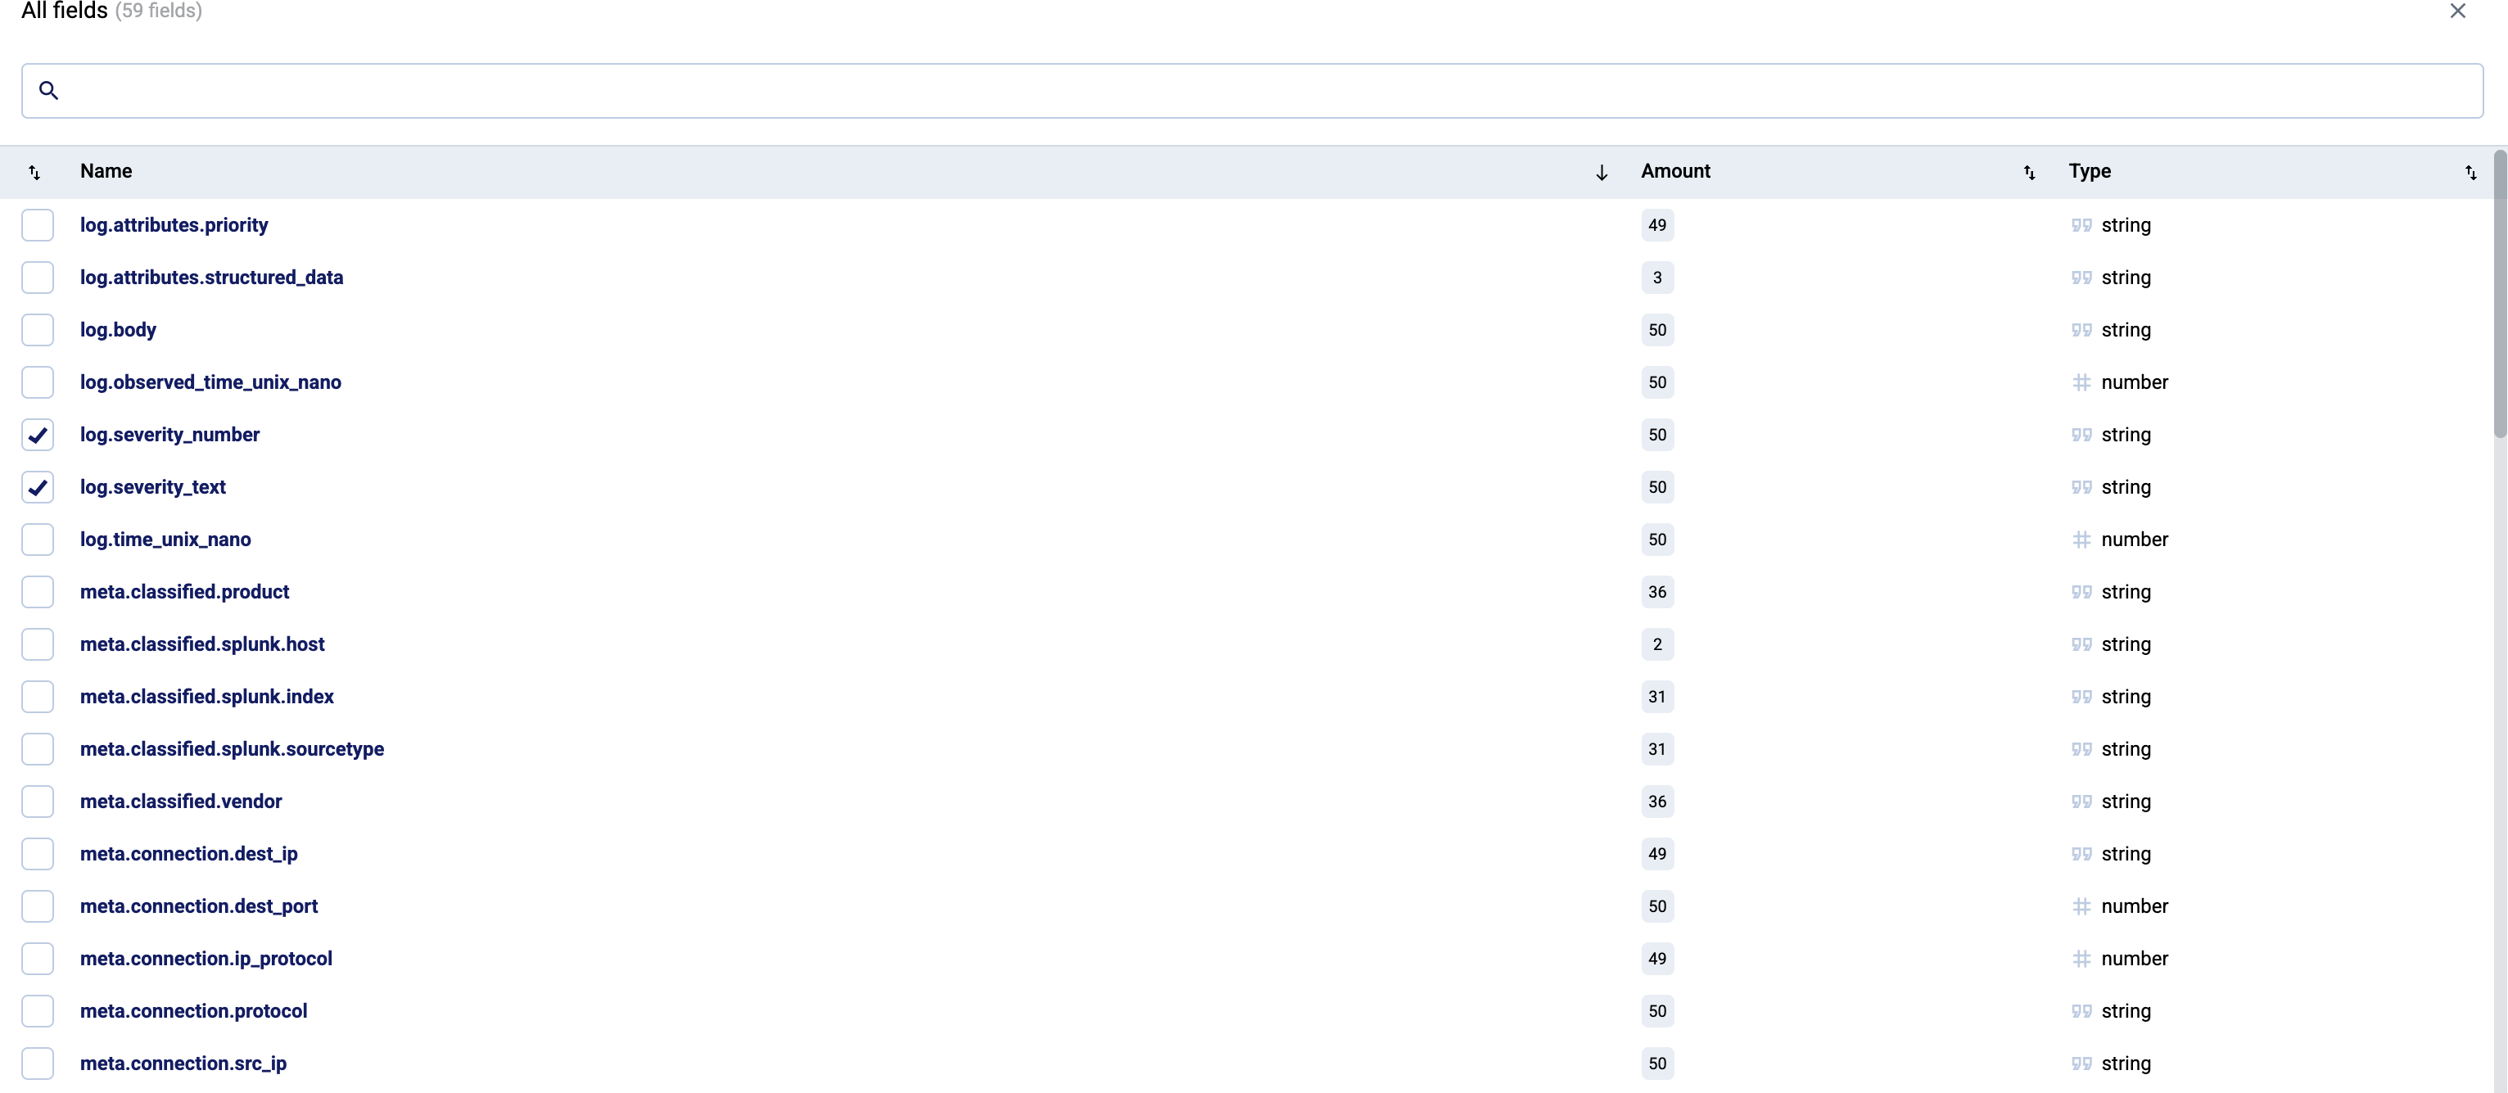
Task: Click the Amount column header
Action: pos(1674,171)
